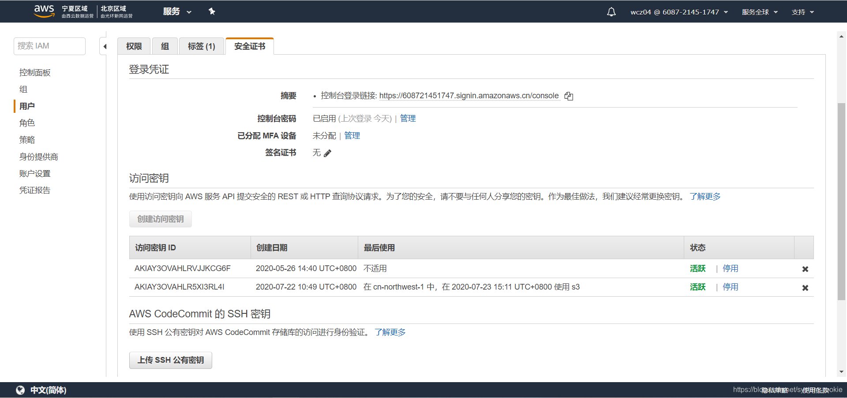Copy the console sign-in link

point(569,96)
